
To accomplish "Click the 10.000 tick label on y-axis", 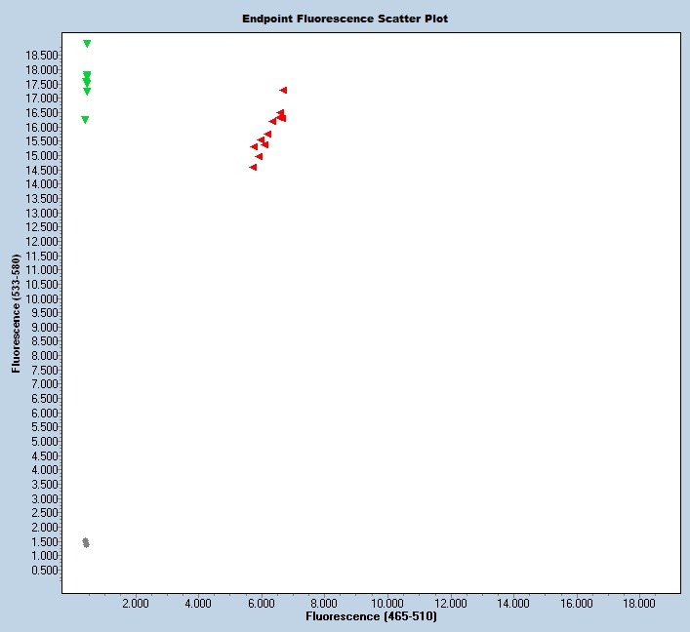I will (46, 298).
